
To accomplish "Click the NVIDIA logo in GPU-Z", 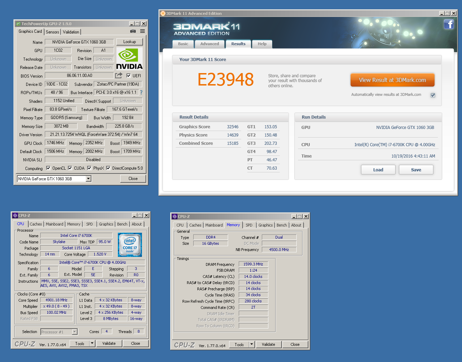I will (129, 59).
